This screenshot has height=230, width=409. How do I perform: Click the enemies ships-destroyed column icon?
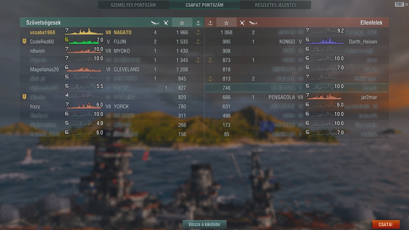pyautogui.click(x=253, y=23)
